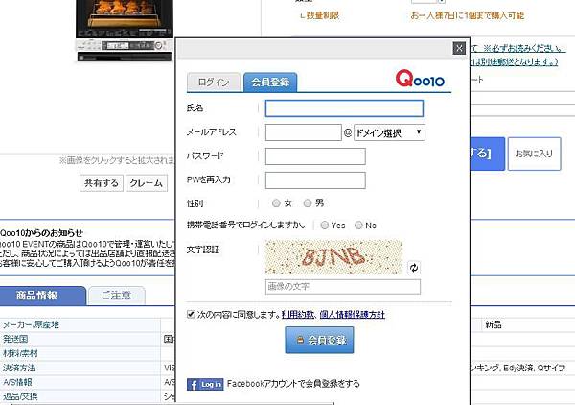This screenshot has width=575, height=405.
Task: Click the パスワード field
Action: pyautogui.click(x=315, y=156)
